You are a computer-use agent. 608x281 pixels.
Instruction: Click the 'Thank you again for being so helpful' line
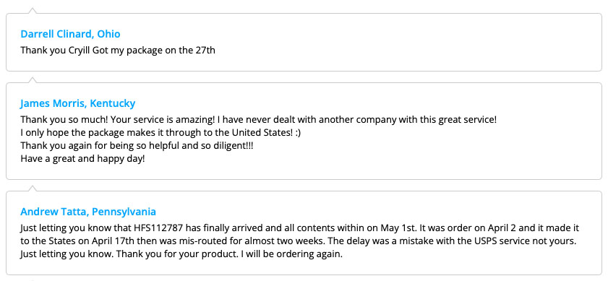(137, 146)
